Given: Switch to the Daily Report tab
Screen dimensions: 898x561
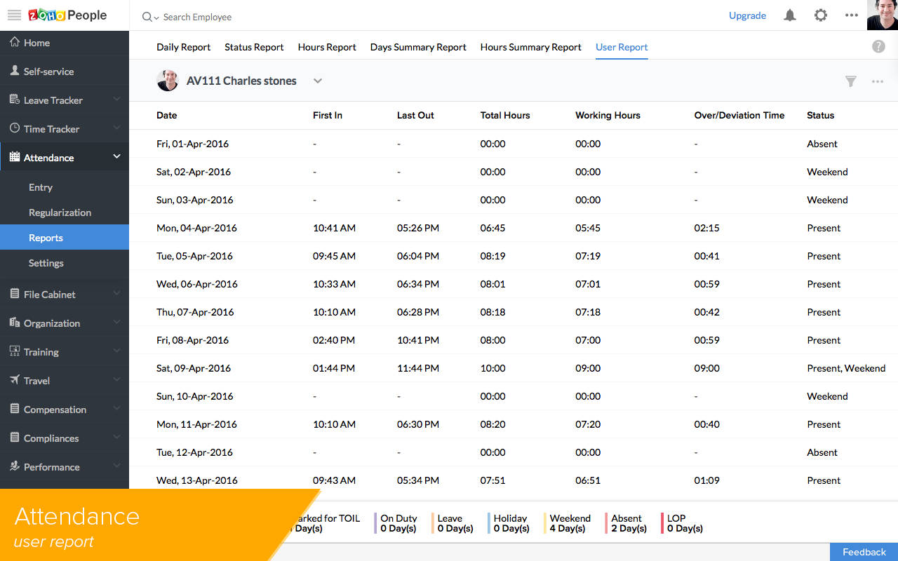Looking at the screenshot, I should click(183, 47).
